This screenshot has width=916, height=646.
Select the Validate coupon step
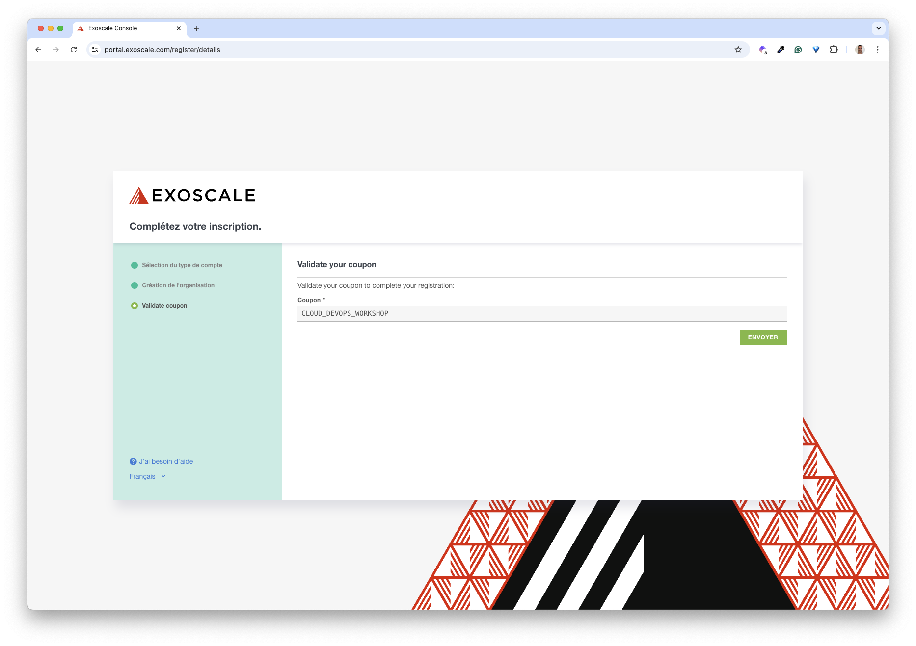coord(164,306)
